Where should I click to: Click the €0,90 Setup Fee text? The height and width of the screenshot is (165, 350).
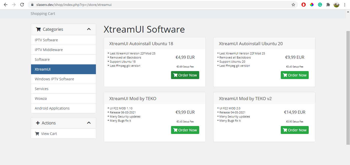295,122
